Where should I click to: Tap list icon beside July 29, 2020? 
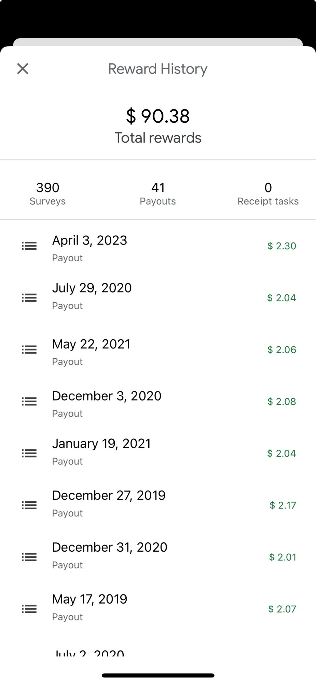tap(29, 298)
